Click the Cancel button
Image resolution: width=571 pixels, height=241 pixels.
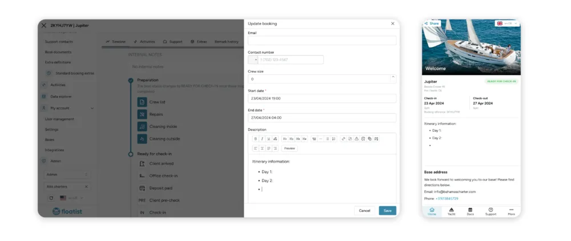pos(364,211)
